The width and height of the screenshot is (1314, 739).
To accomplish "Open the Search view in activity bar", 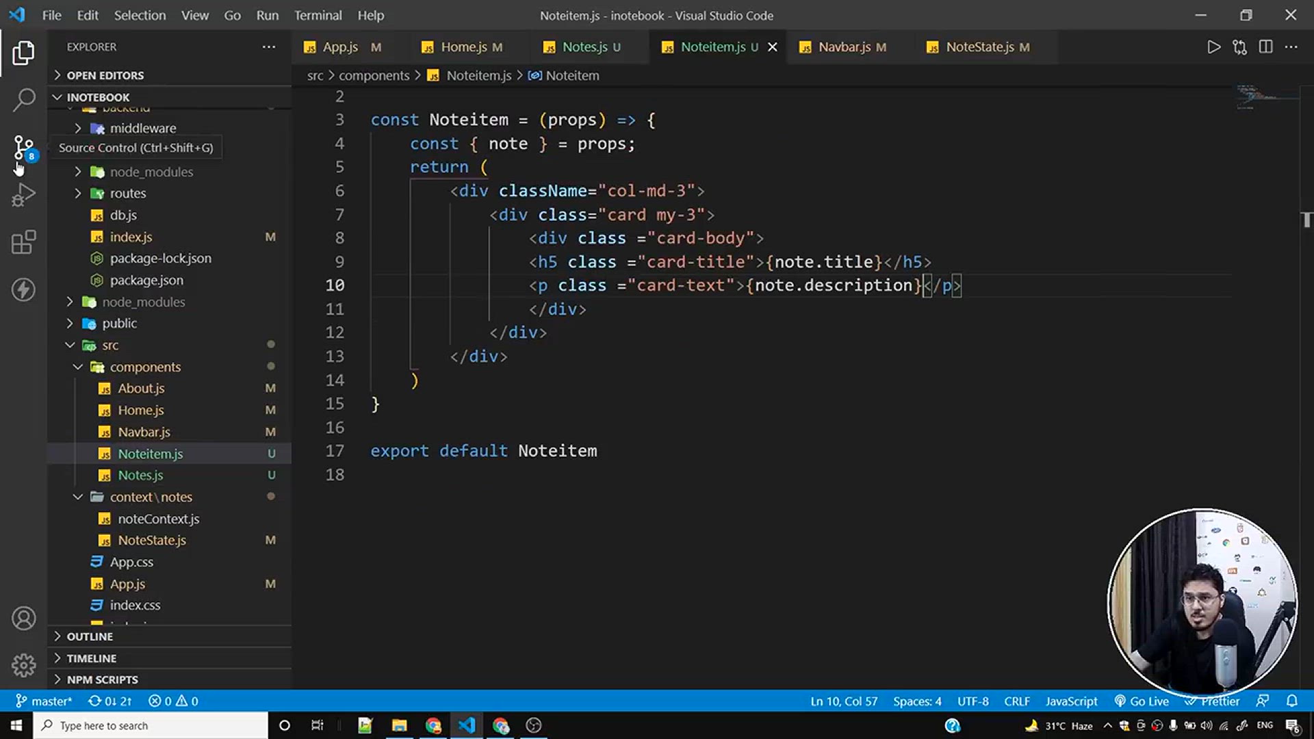I will [x=23, y=100].
